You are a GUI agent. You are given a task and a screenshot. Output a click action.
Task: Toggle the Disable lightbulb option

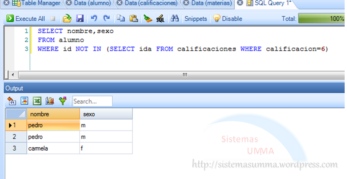(x=228, y=19)
